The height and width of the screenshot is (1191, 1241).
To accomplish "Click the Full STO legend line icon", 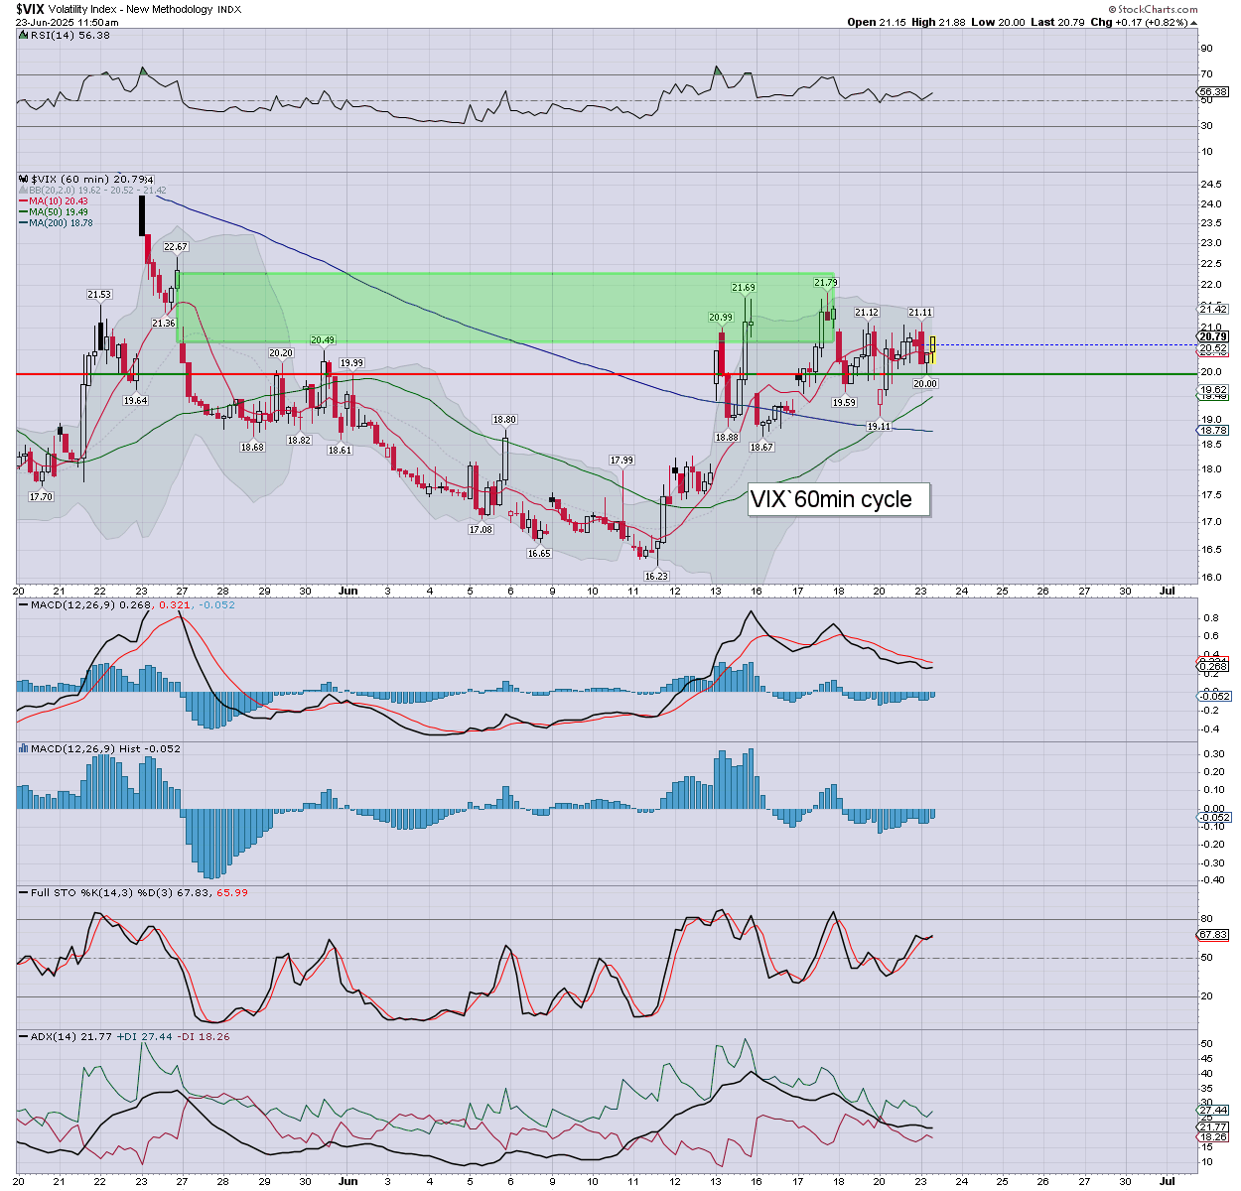I will pyautogui.click(x=23, y=892).
